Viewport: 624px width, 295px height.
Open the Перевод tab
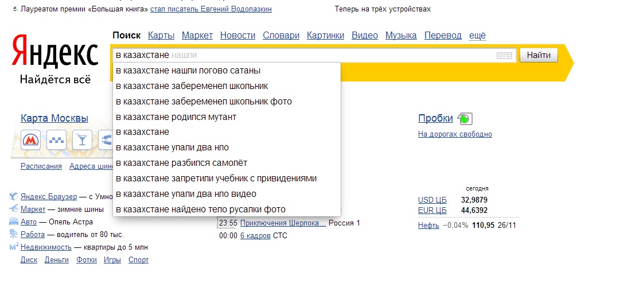tap(443, 36)
